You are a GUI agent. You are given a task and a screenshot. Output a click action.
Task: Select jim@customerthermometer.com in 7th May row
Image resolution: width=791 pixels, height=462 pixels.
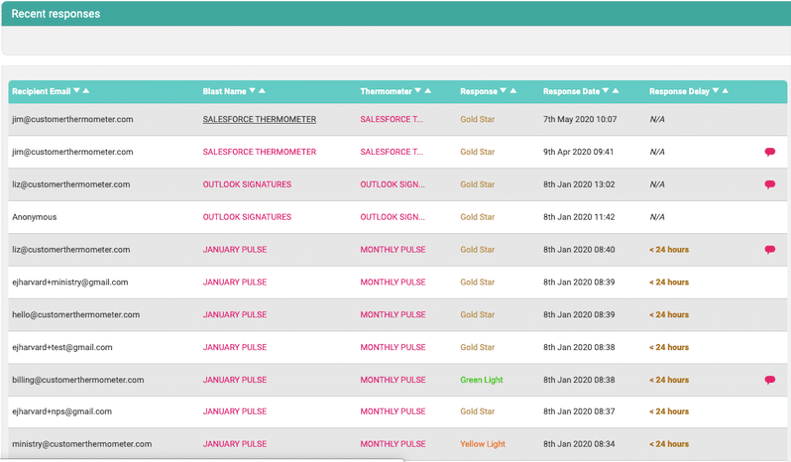click(72, 120)
